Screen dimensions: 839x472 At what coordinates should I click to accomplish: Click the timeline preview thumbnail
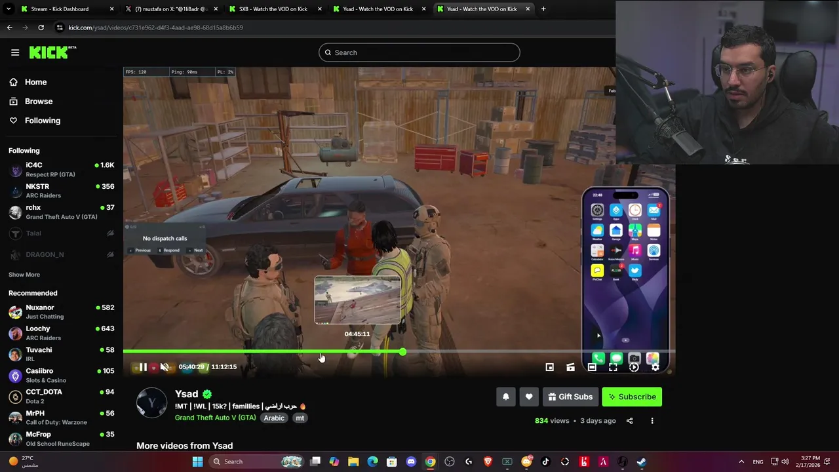coord(357,300)
